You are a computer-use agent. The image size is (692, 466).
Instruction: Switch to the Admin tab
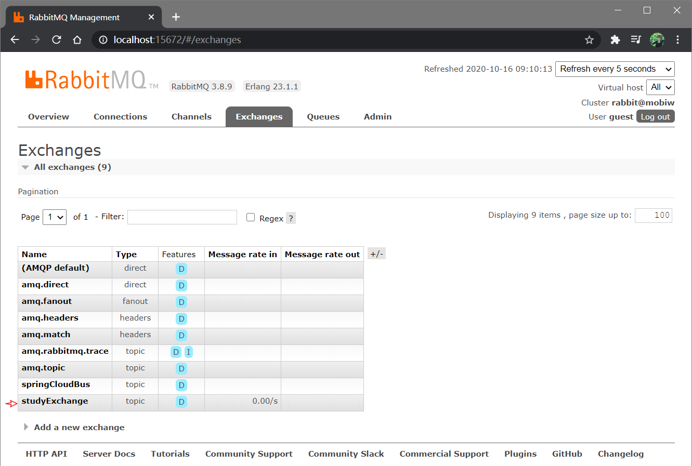click(378, 117)
